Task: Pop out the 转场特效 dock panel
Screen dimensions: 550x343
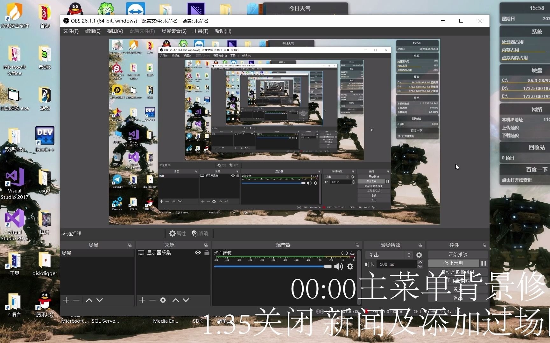Action: pyautogui.click(x=420, y=245)
